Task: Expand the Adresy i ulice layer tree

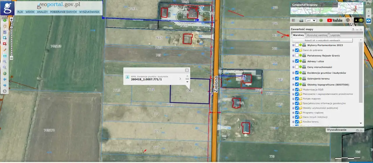Action: pyautogui.click(x=293, y=61)
